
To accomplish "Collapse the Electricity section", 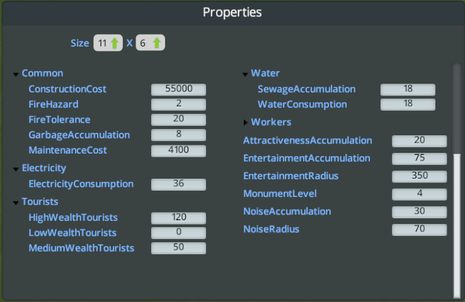I will click(16, 169).
